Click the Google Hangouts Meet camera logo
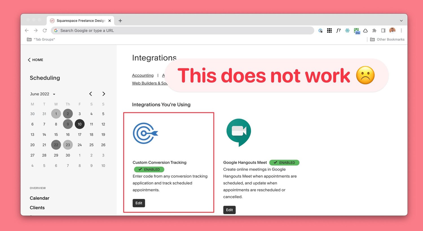The height and width of the screenshot is (231, 423). [x=239, y=133]
